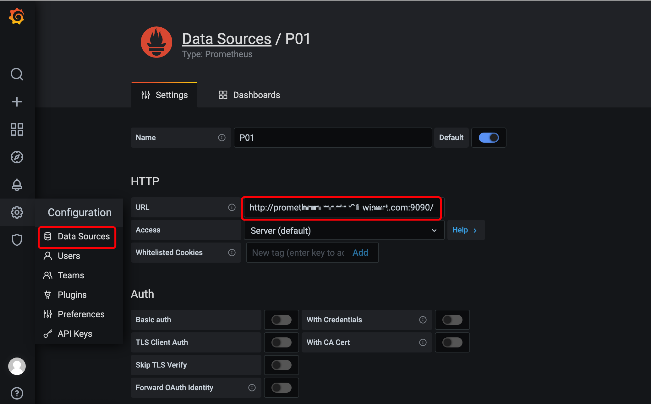Click the info icon beside Forward OAuth Identity
Screen dimensions: 651x404
[252, 388]
